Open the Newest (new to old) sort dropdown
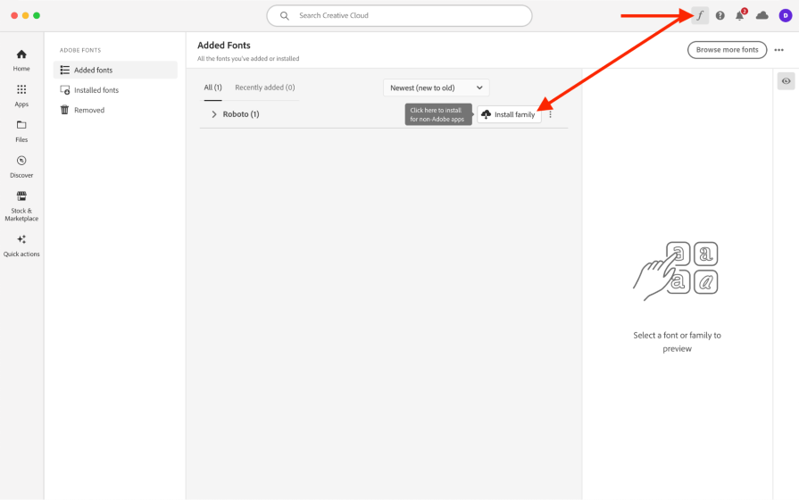Image resolution: width=799 pixels, height=500 pixels. tap(437, 87)
